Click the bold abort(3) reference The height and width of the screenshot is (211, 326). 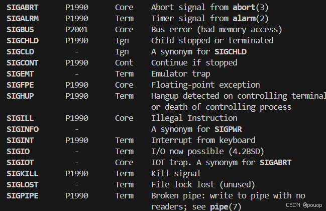[x=251, y=8]
